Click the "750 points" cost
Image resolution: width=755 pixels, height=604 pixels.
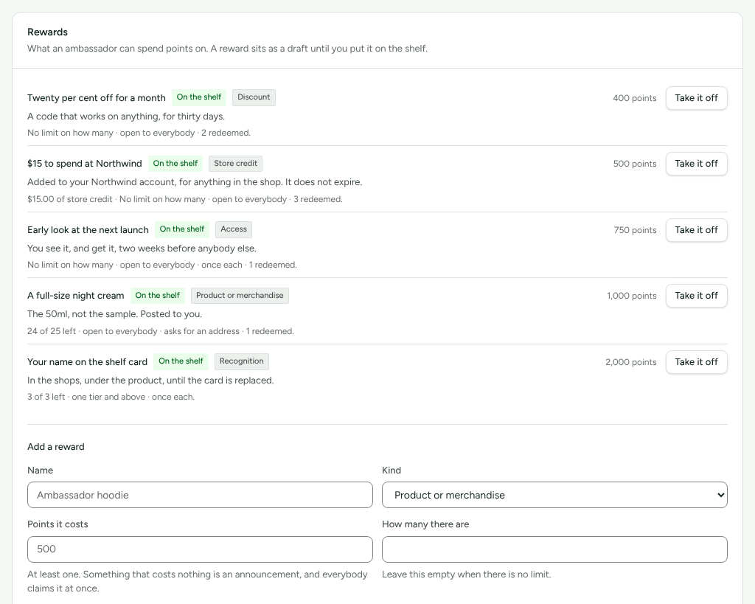click(x=635, y=230)
